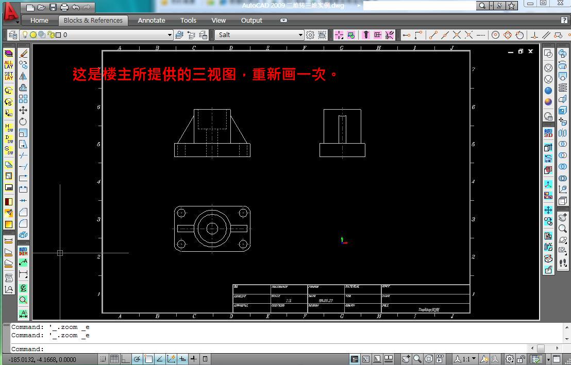
Task: Open the Annotate ribbon tab
Action: [x=152, y=21]
